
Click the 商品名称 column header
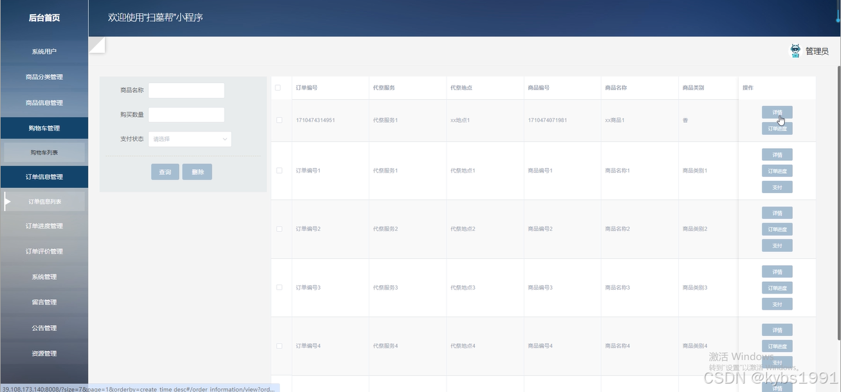(616, 88)
